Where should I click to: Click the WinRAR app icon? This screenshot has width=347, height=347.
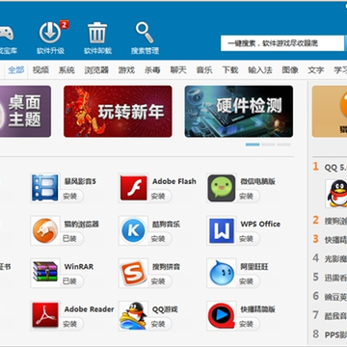(x=45, y=273)
